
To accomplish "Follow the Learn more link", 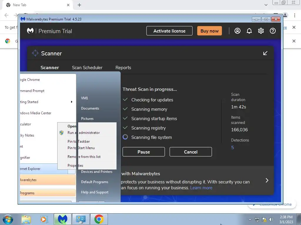I will [x=201, y=188].
